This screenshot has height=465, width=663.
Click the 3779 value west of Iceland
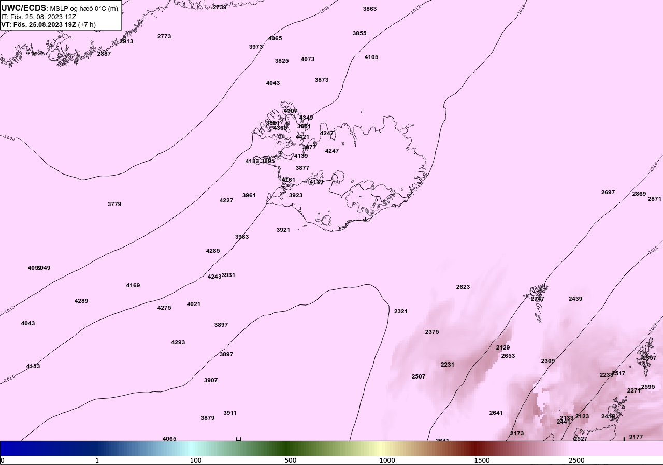click(x=114, y=204)
